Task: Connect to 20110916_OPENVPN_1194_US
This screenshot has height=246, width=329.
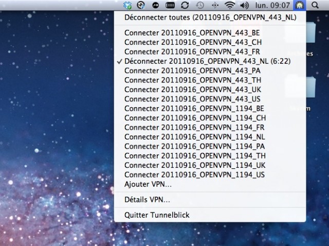Action: (x=210, y=174)
